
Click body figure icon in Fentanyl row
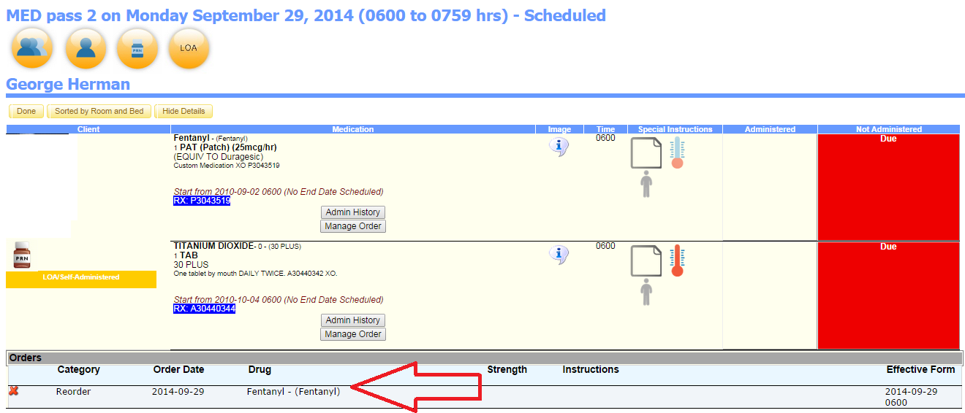pos(646,184)
